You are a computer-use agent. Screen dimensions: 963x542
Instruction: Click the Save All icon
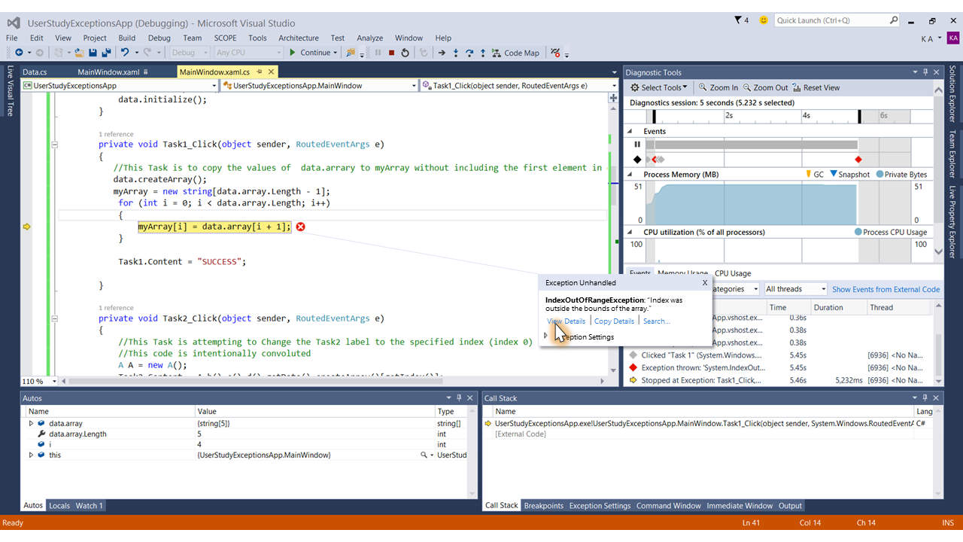(x=106, y=53)
